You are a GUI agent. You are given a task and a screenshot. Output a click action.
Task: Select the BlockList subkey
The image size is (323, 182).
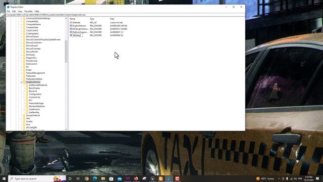pyautogui.click(x=33, y=91)
